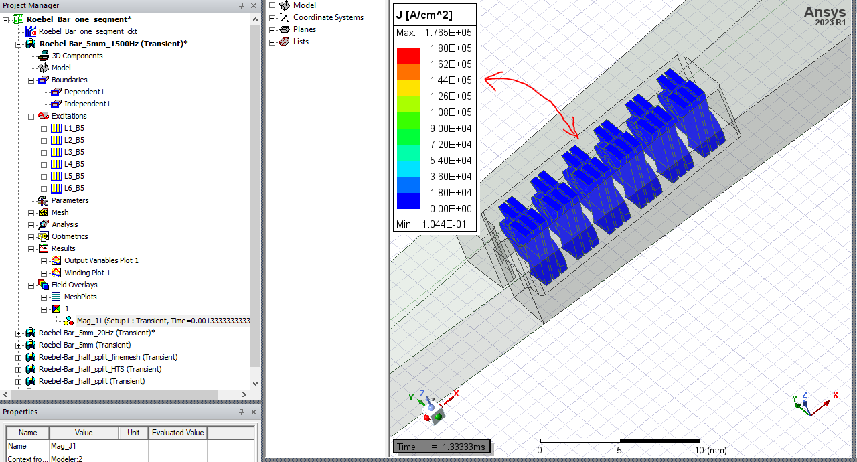Click the Model icon in Project Manager
The height and width of the screenshot is (462, 857).
point(42,67)
